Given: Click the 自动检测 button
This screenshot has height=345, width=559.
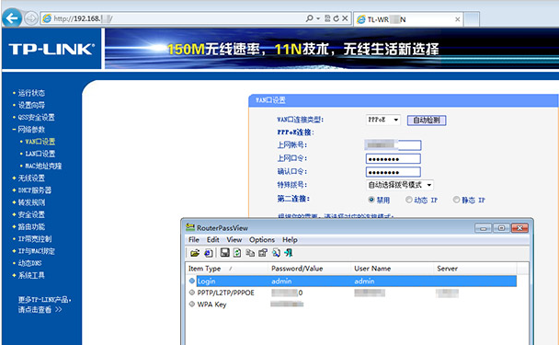Looking at the screenshot, I should tap(427, 120).
